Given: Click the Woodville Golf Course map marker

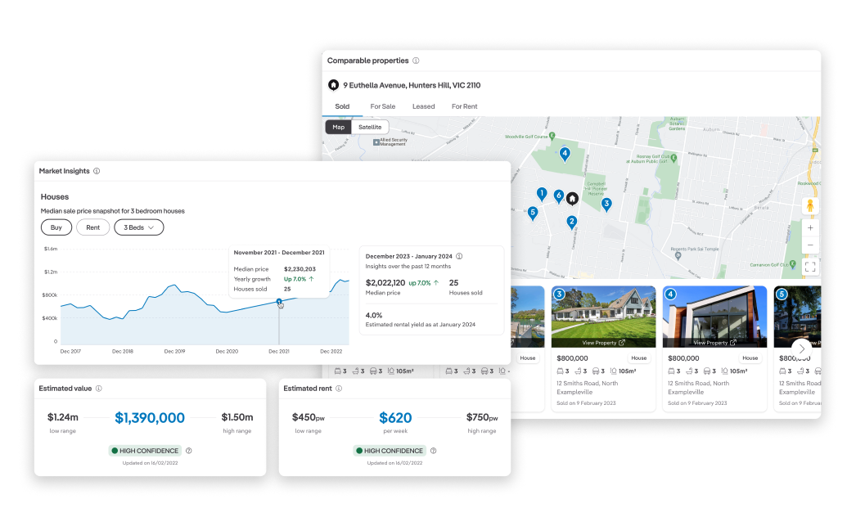Looking at the screenshot, I should [x=552, y=136].
